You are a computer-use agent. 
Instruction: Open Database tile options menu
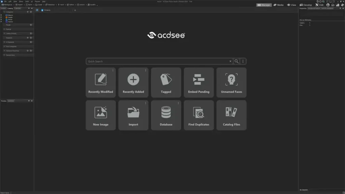point(178,103)
